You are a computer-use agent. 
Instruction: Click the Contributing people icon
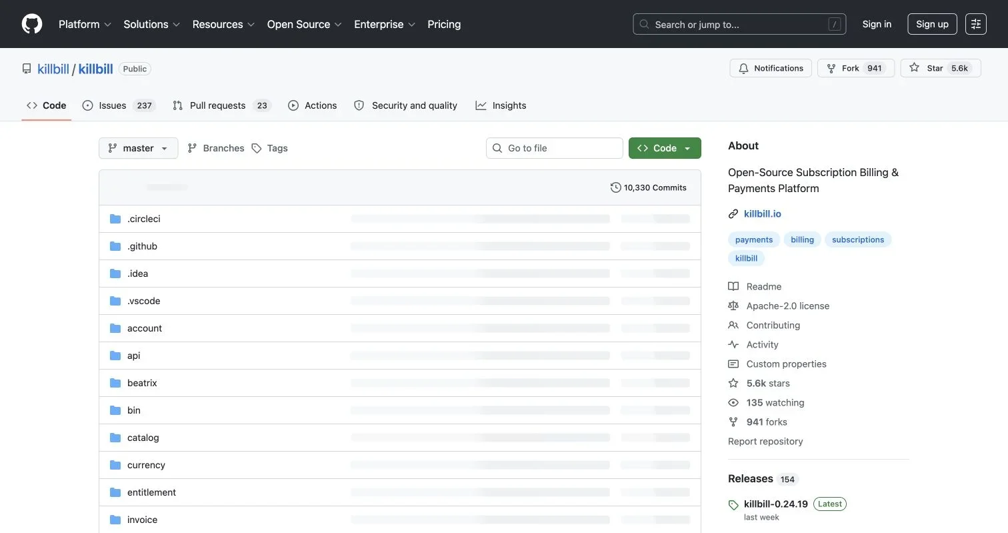point(733,325)
